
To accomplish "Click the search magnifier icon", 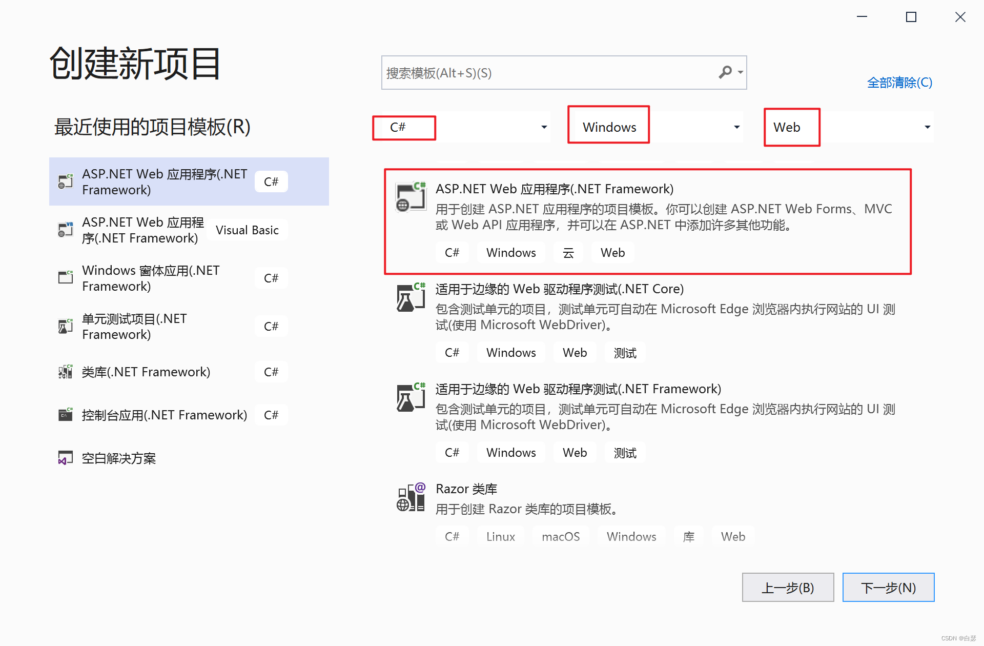I will point(725,72).
